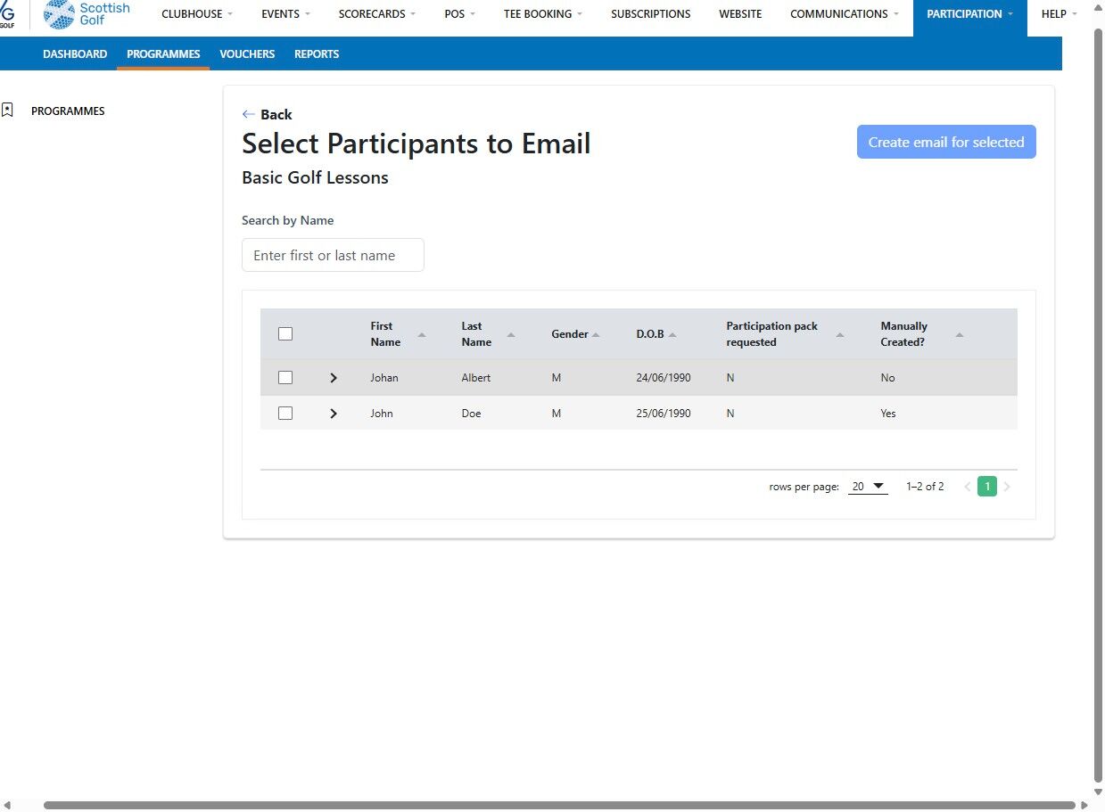Click the '1–2 of 2' pagination text
The width and height of the screenshot is (1105, 812).
(x=925, y=487)
